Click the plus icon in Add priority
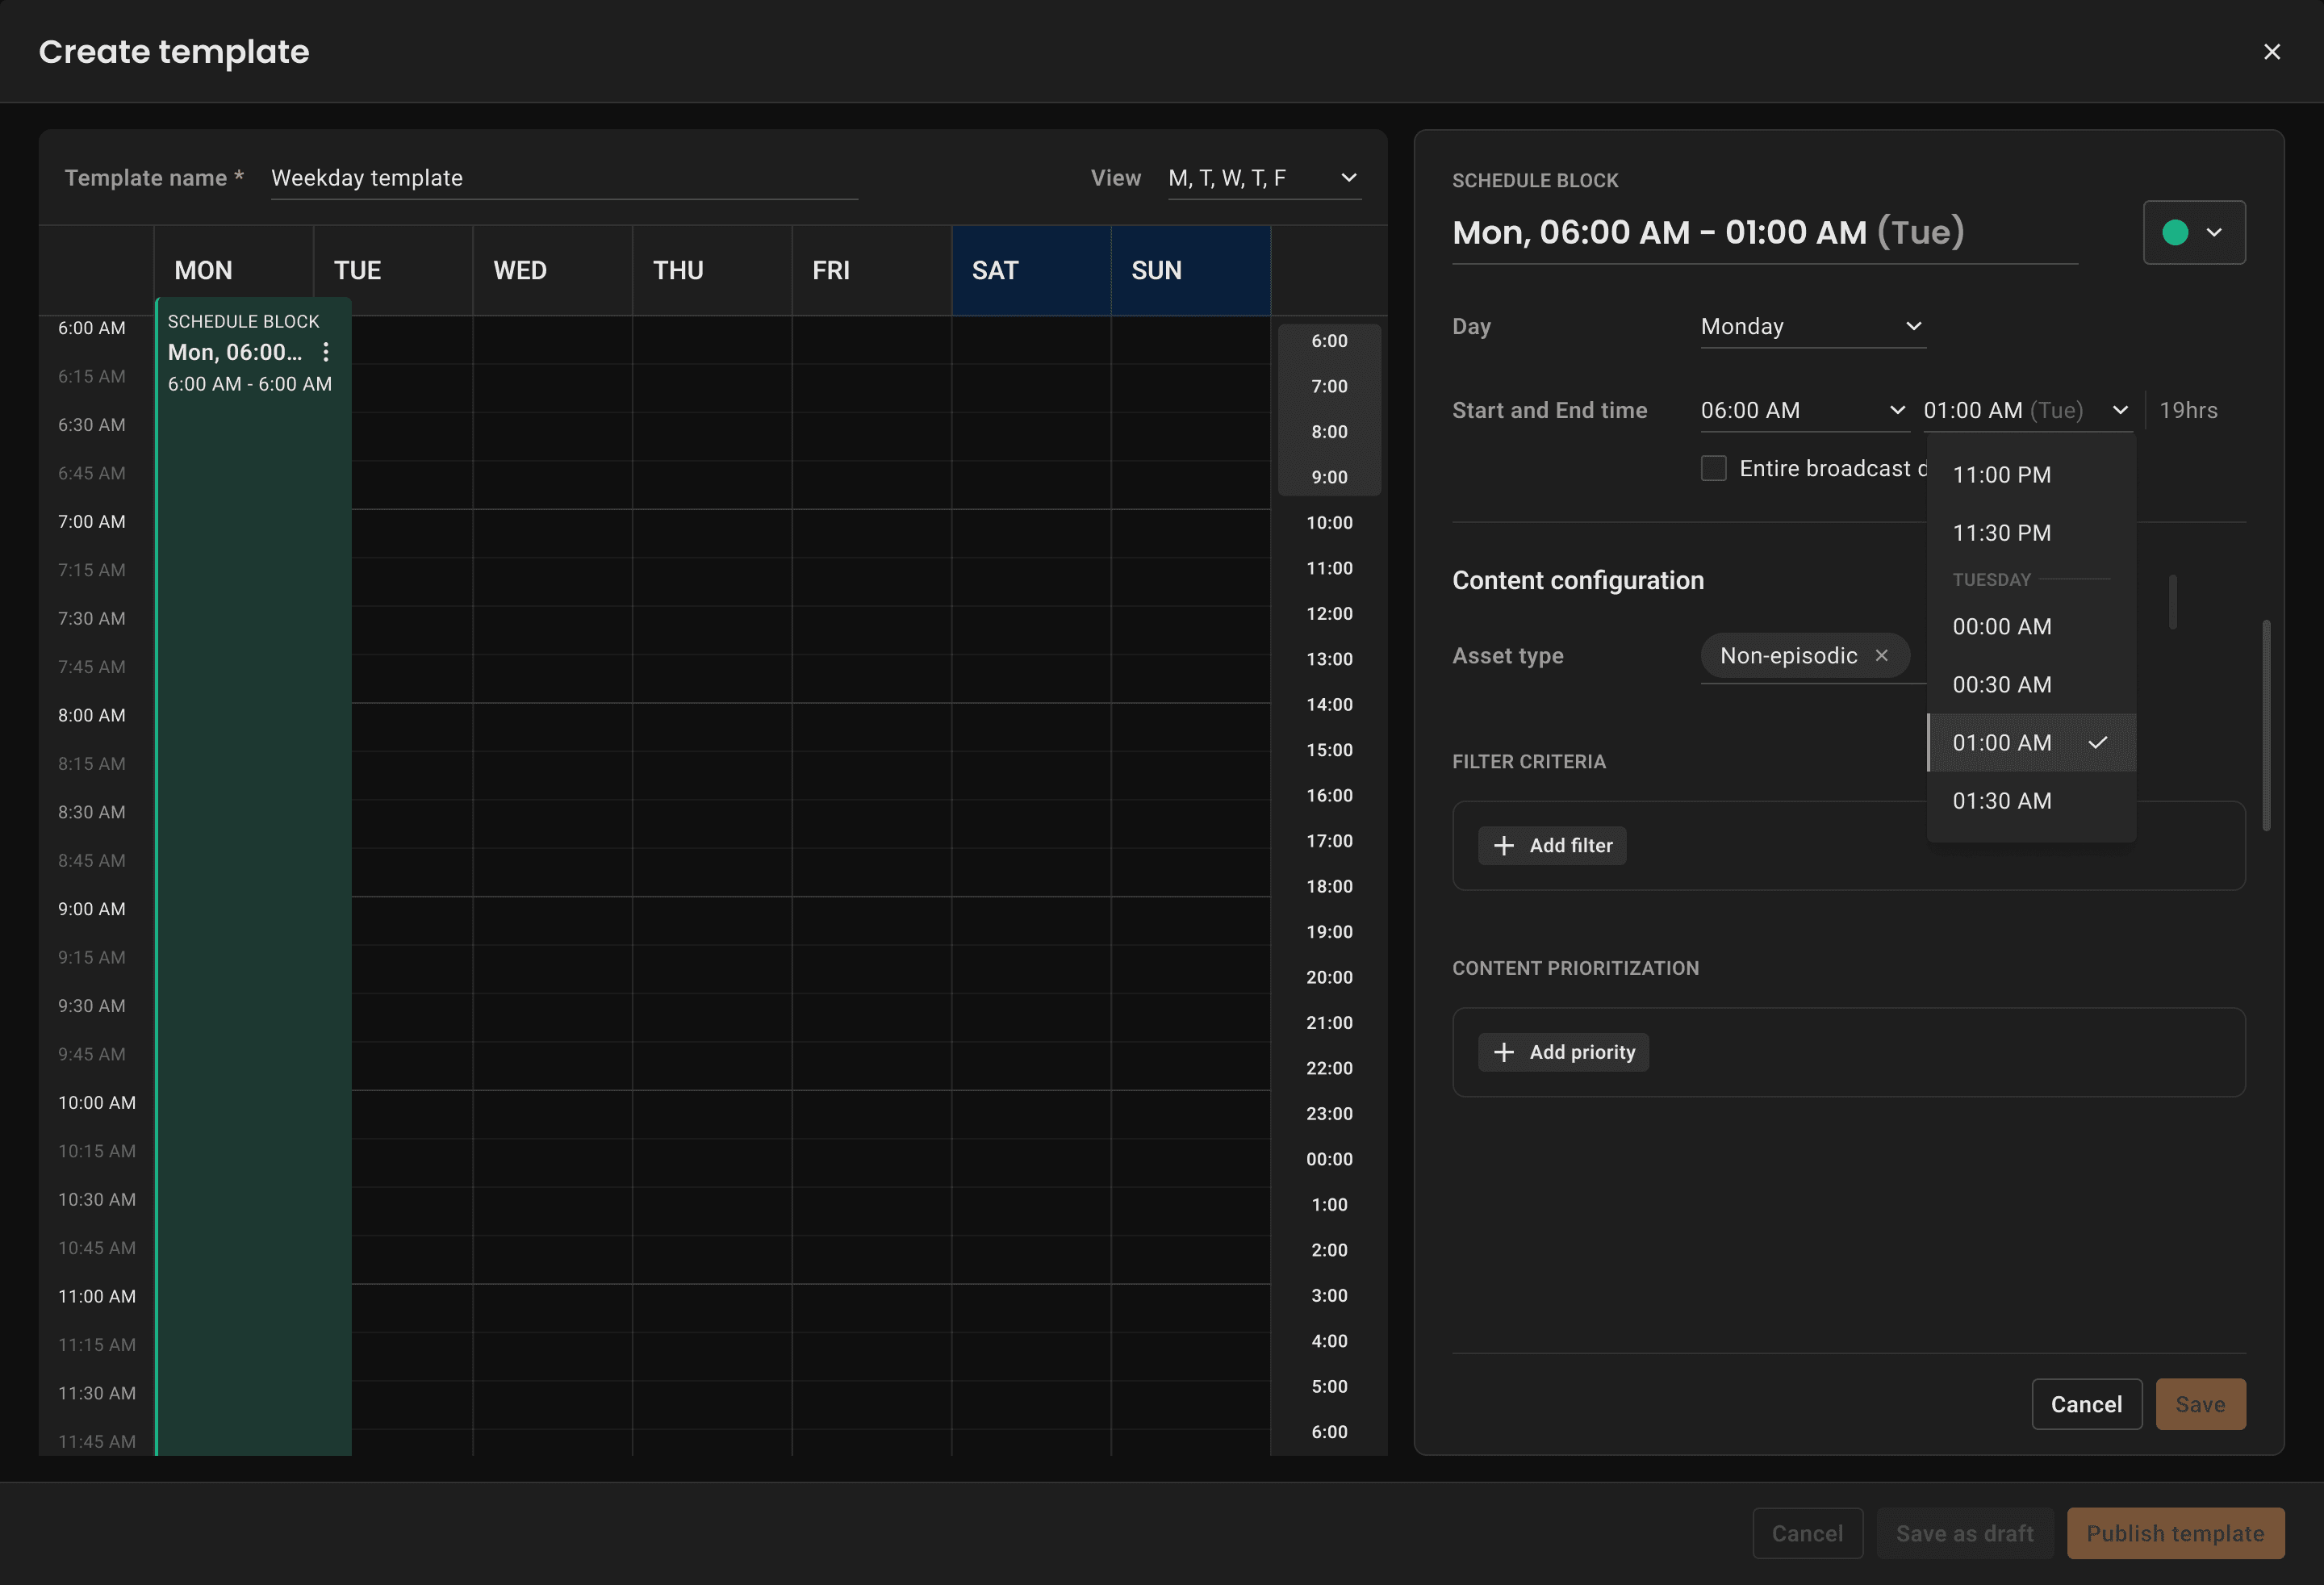Viewport: 2324px width, 1585px height. tap(1503, 1052)
